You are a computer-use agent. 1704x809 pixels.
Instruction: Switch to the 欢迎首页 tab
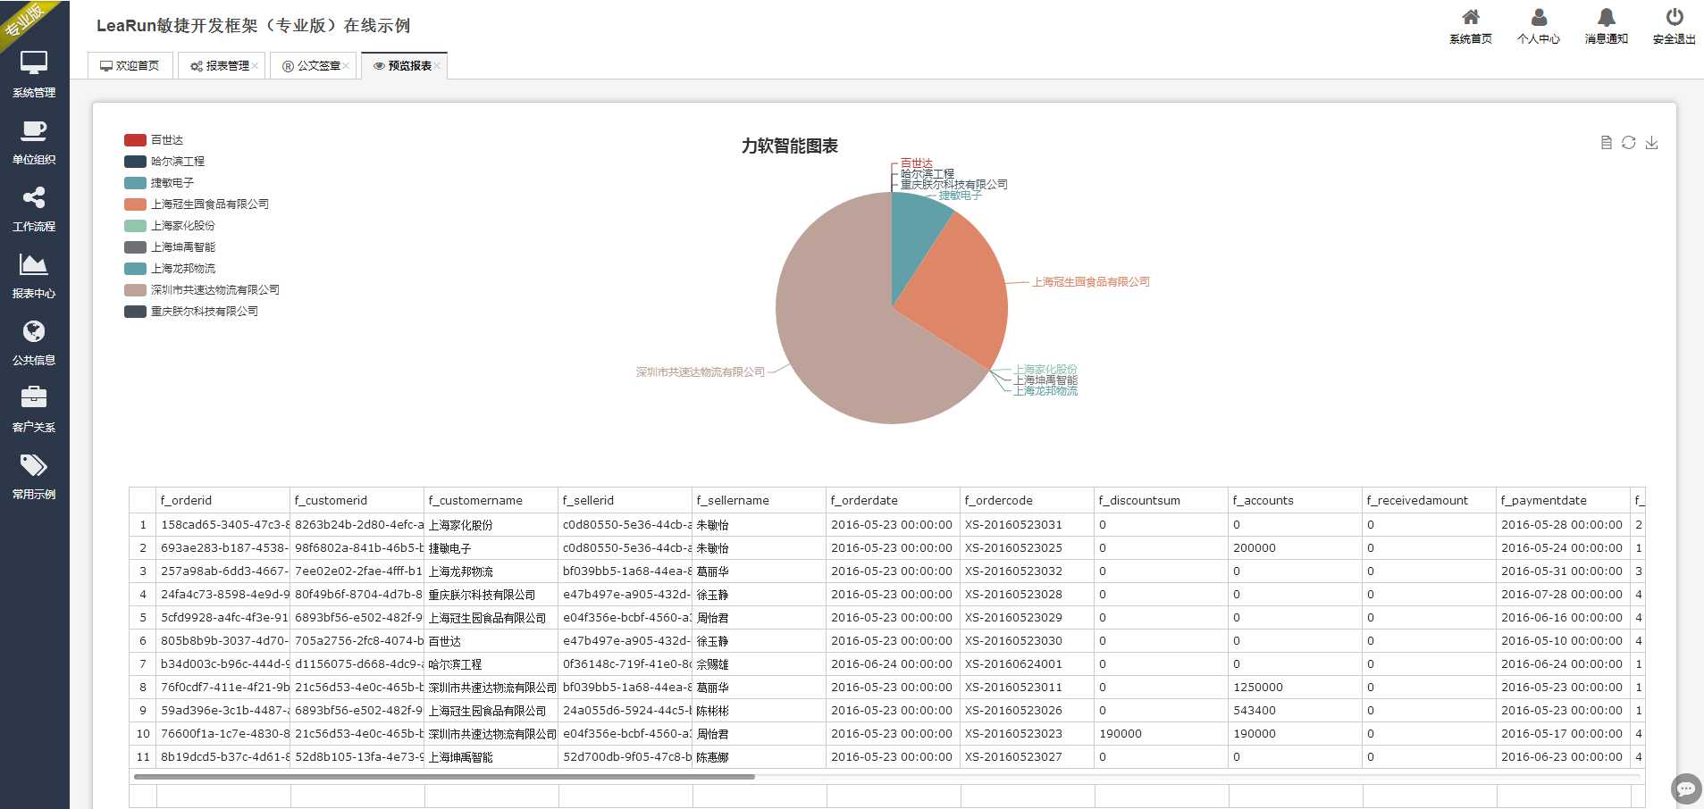click(x=130, y=66)
